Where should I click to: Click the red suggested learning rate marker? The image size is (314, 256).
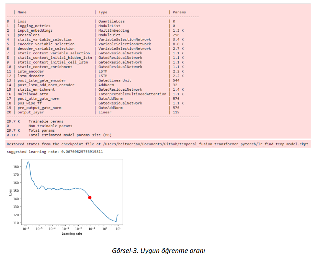click(x=90, y=198)
